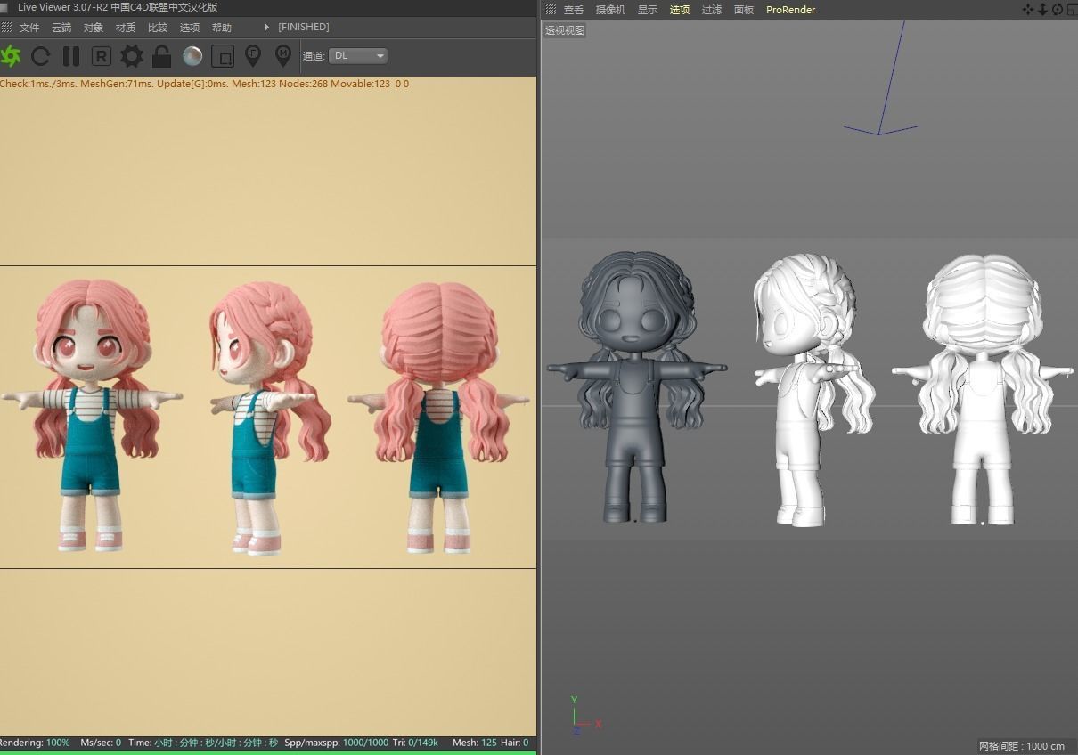Toggle the clay mode sphere icon
This screenshot has height=755, width=1078.
pos(192,56)
